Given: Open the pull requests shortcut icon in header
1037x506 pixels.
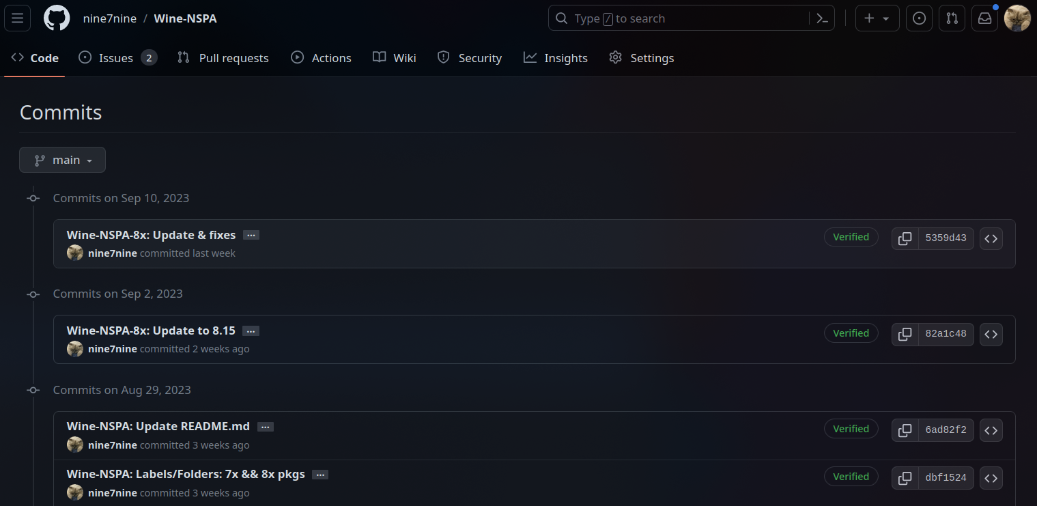Looking at the screenshot, I should pyautogui.click(x=952, y=18).
